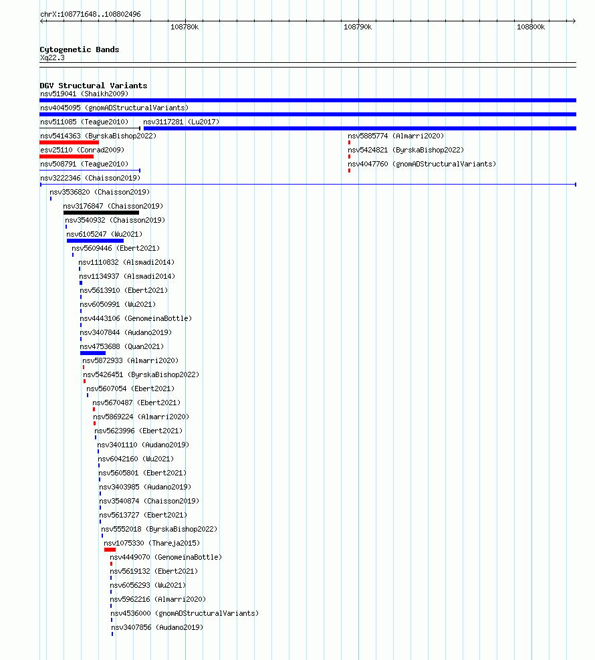Click nsv5605801 (Ebert2021) label
This screenshot has width=595, height=660.
tap(142, 473)
